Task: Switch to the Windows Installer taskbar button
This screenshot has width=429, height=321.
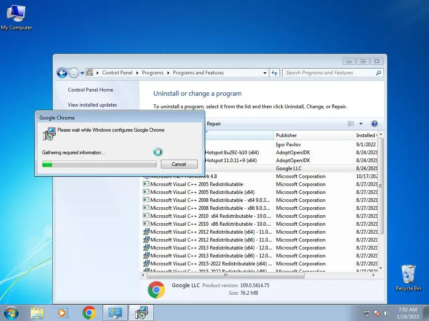Action: 141,313
